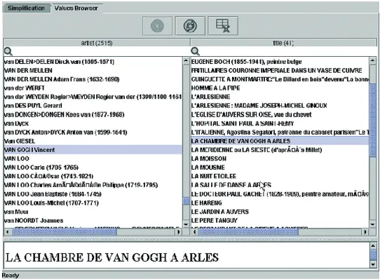Select title LE HARENG
The width and height of the screenshot is (380, 279).
[280, 203]
